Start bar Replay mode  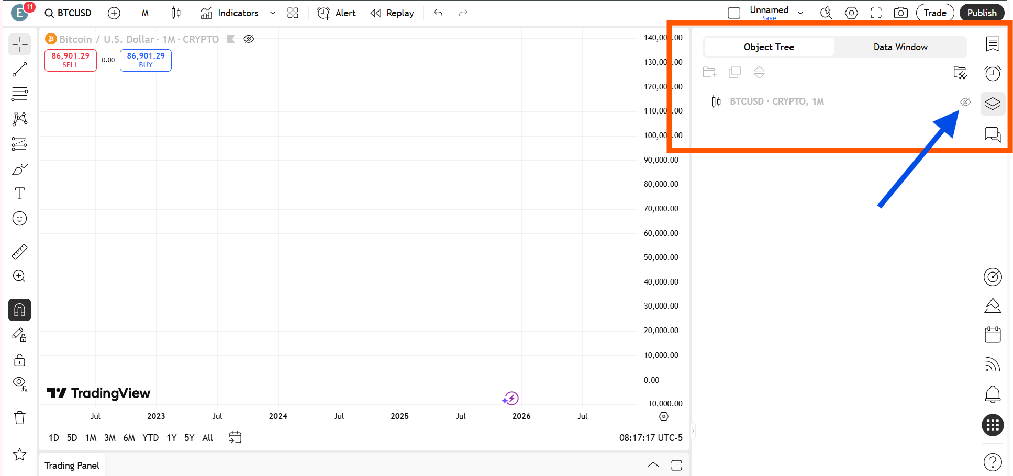[x=392, y=13]
